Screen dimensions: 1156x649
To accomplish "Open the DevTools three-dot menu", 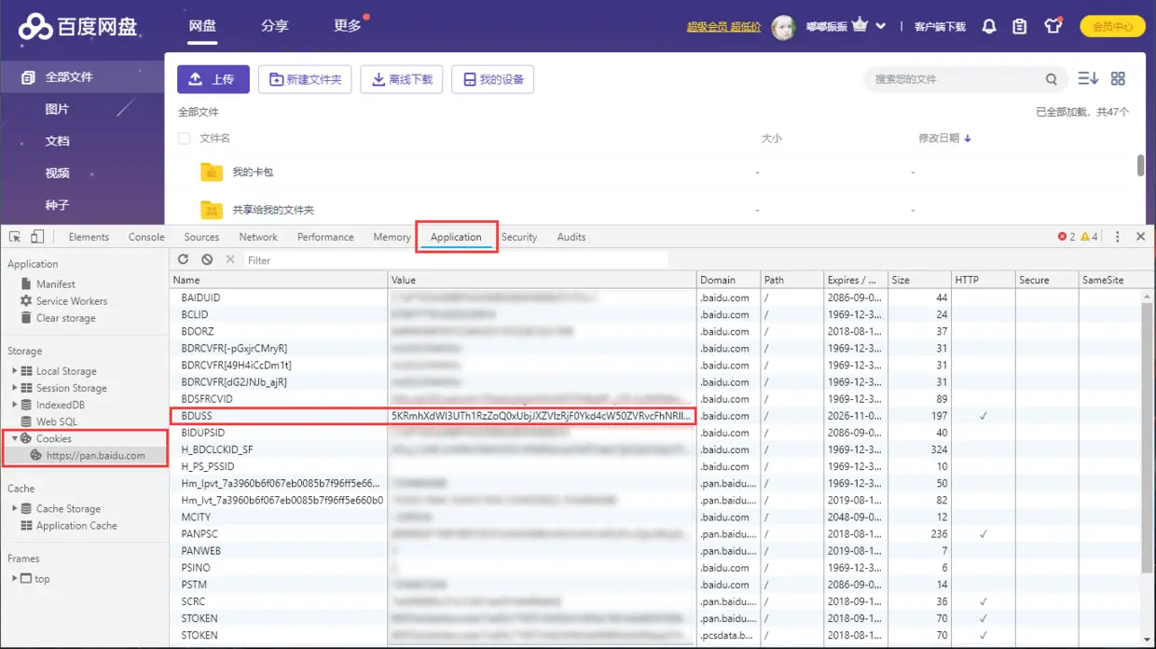I will tap(1118, 237).
